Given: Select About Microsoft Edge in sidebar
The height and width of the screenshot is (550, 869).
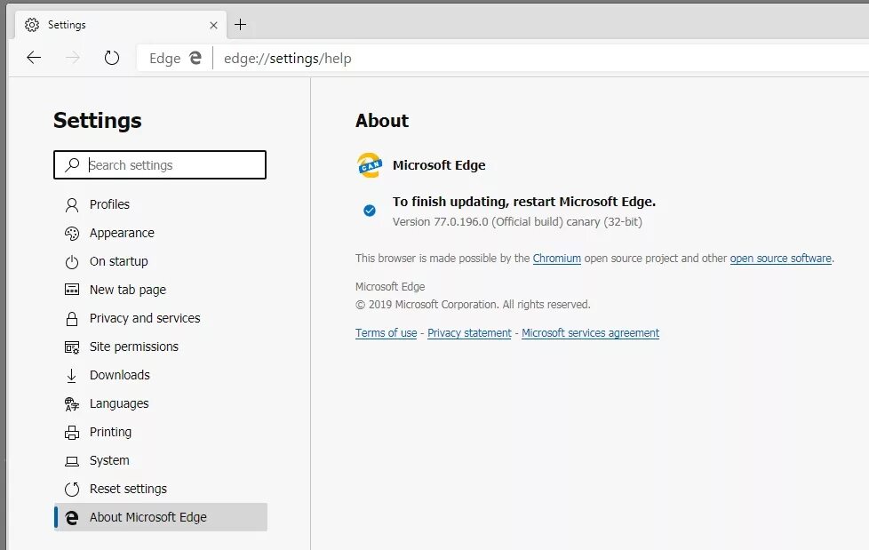Looking at the screenshot, I should coord(161,517).
